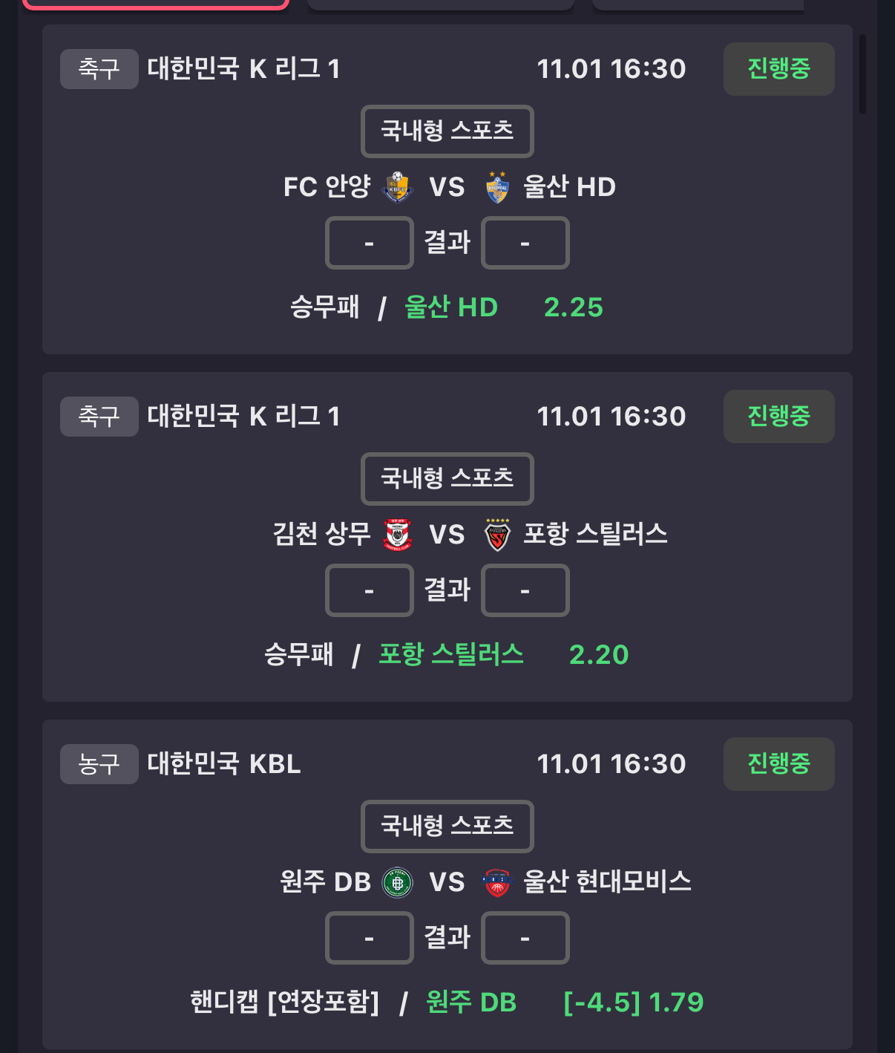The height and width of the screenshot is (1053, 895).
Task: Click the 대한민국 KBL league name
Action: [x=224, y=764]
